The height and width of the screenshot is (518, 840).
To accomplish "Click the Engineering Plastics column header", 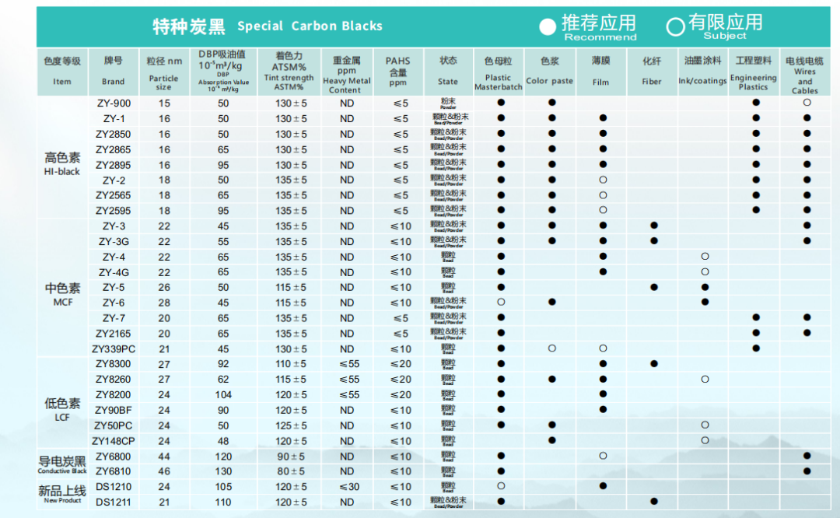I will [753, 72].
